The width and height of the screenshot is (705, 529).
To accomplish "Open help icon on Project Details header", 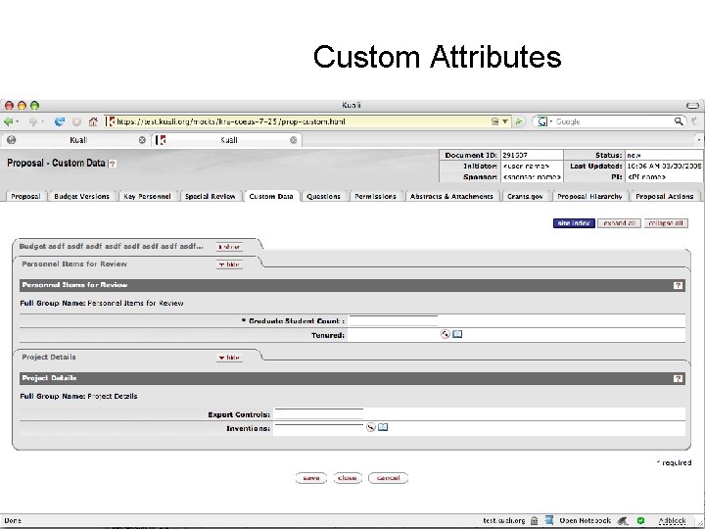I will point(678,378).
